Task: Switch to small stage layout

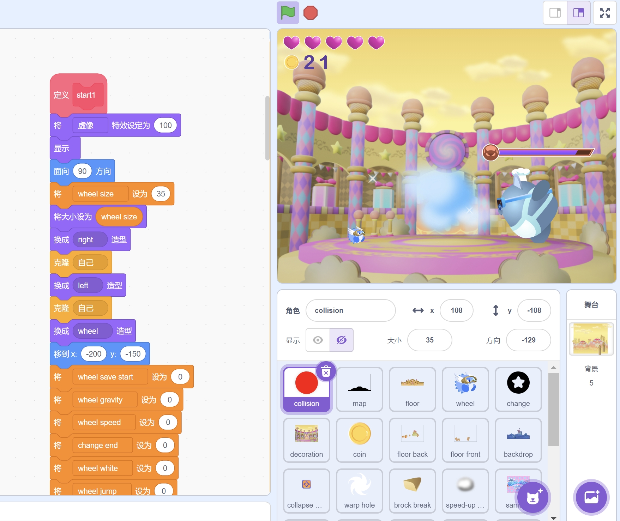Action: (555, 13)
